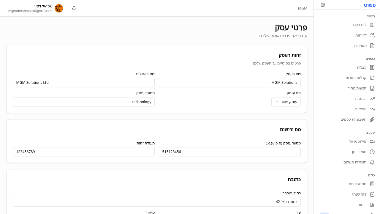Select the דוח שנתי annual report entry
This screenshot has width=380, height=214.
[359, 194]
